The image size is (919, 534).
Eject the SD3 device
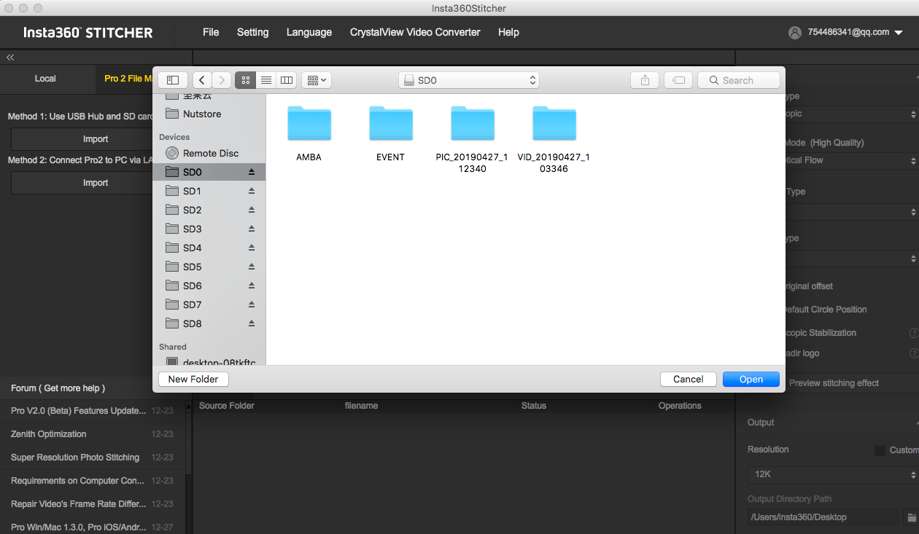(252, 229)
